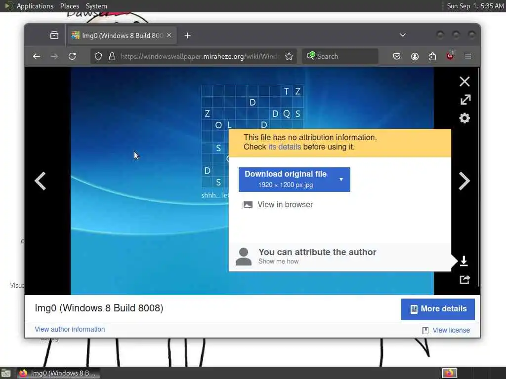Expand the list all tabs chevron

[x=402, y=35]
